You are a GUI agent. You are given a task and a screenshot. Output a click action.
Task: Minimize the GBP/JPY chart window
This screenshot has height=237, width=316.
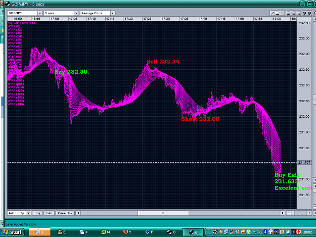pyautogui.click(x=302, y=4)
